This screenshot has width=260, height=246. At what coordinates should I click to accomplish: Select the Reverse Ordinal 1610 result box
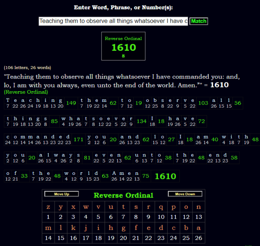[x=123, y=46]
